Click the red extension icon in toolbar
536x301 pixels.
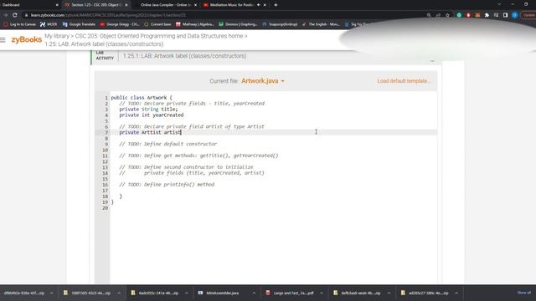pyautogui.click(x=468, y=15)
